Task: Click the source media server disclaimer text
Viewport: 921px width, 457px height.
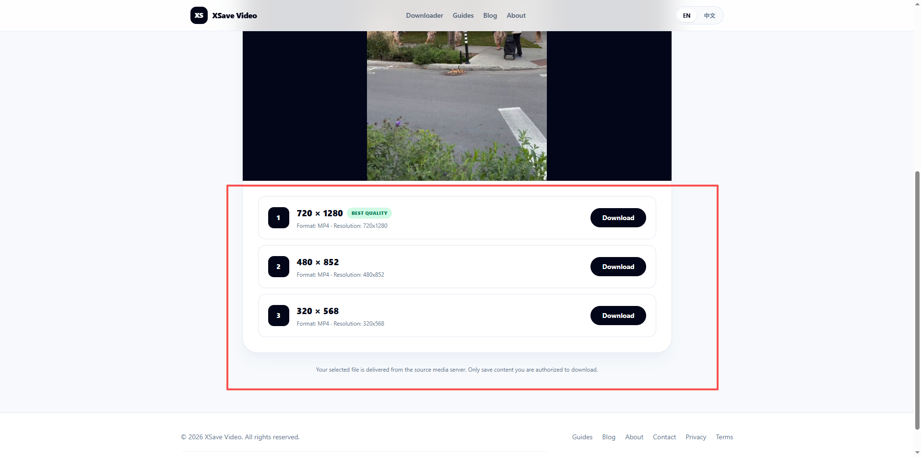Action: pyautogui.click(x=457, y=370)
